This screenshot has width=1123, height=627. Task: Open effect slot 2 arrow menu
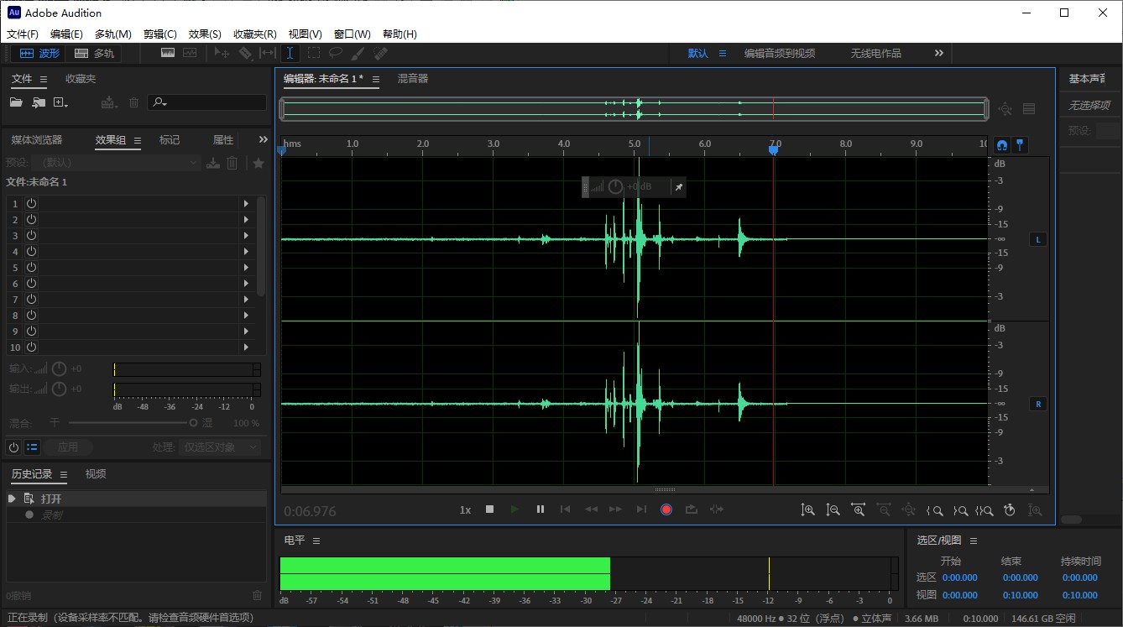246,220
